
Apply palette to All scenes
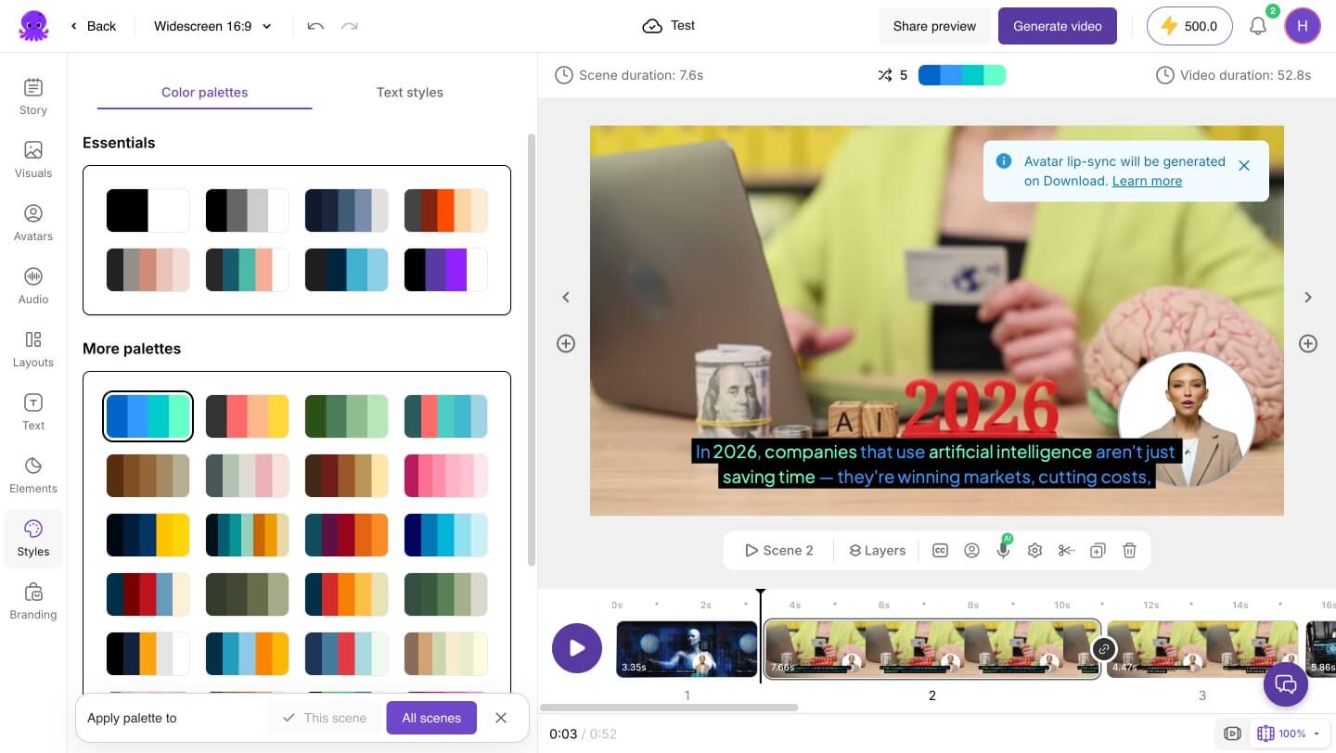tap(431, 718)
